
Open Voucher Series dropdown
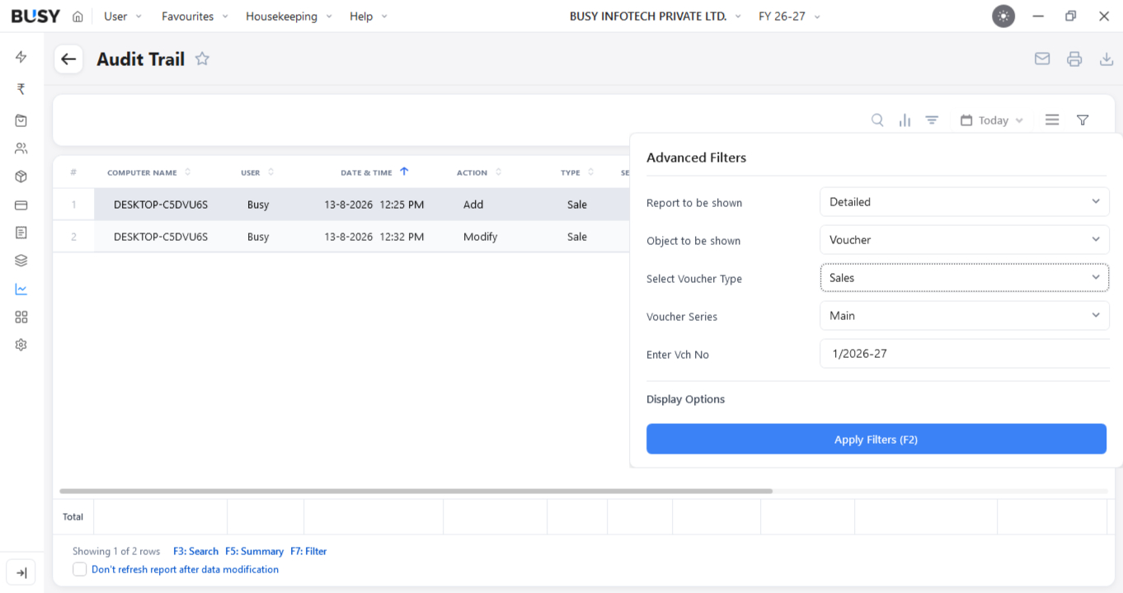click(x=964, y=316)
